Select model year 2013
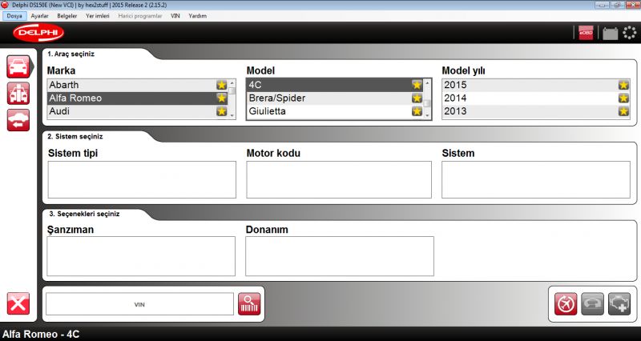Screen dimensions: 641x341 click(x=536, y=111)
